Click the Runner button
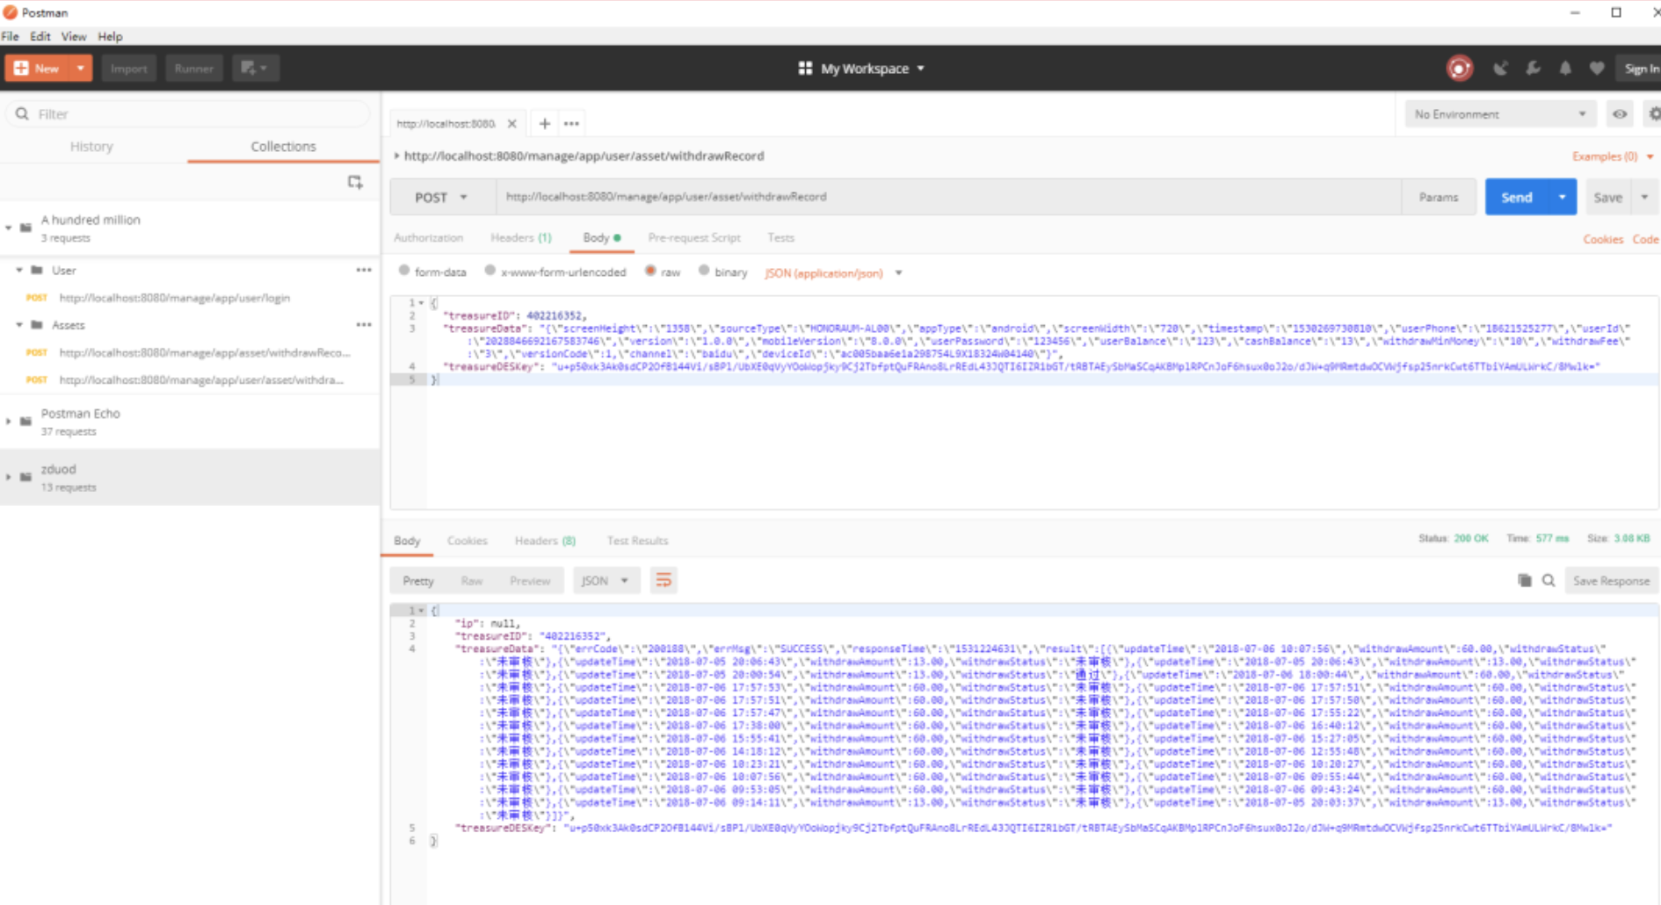Screen dimensions: 1661x905 point(193,69)
